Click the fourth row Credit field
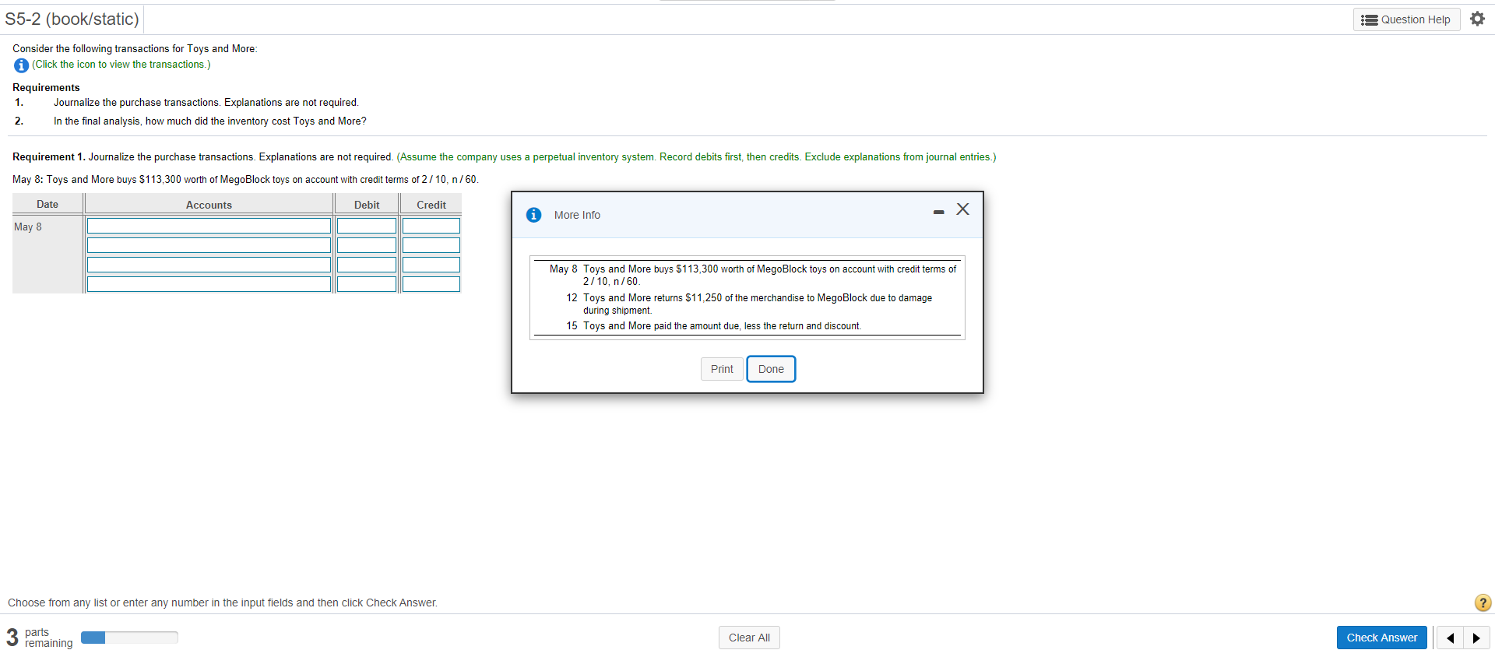The height and width of the screenshot is (650, 1495). pos(431,284)
